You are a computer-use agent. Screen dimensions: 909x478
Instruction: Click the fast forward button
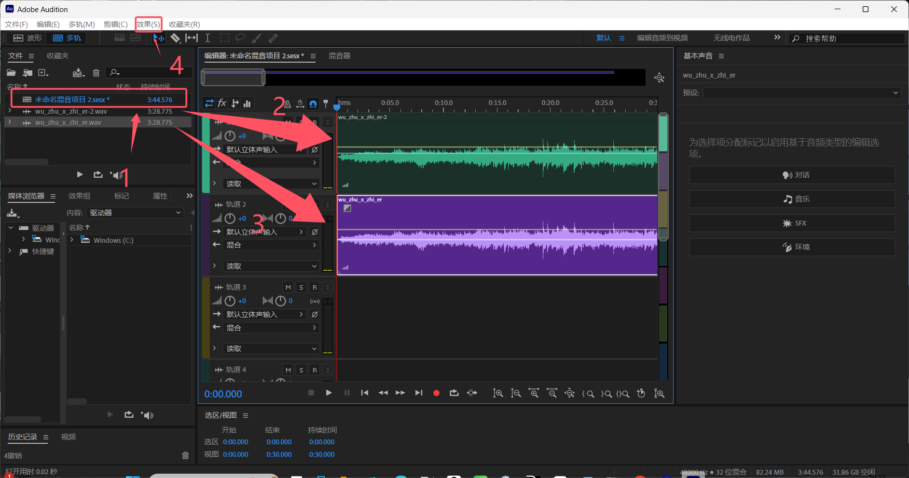pyautogui.click(x=400, y=393)
